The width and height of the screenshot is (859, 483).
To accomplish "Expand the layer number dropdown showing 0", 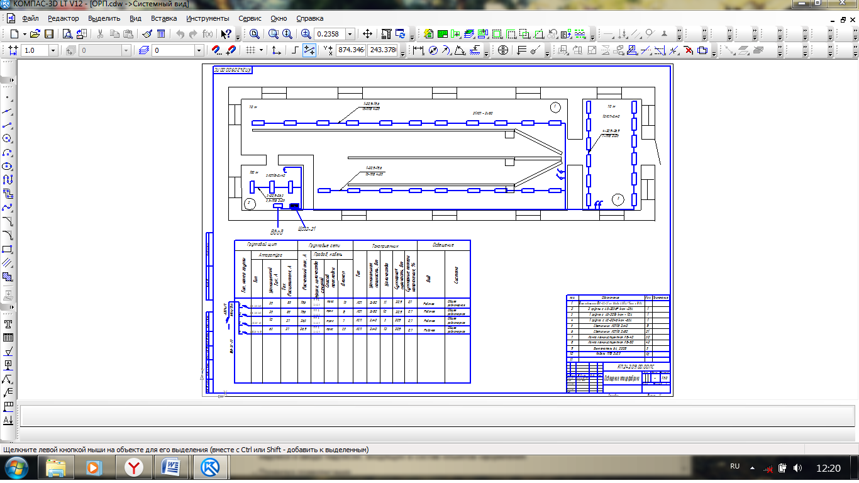I will coord(199,50).
